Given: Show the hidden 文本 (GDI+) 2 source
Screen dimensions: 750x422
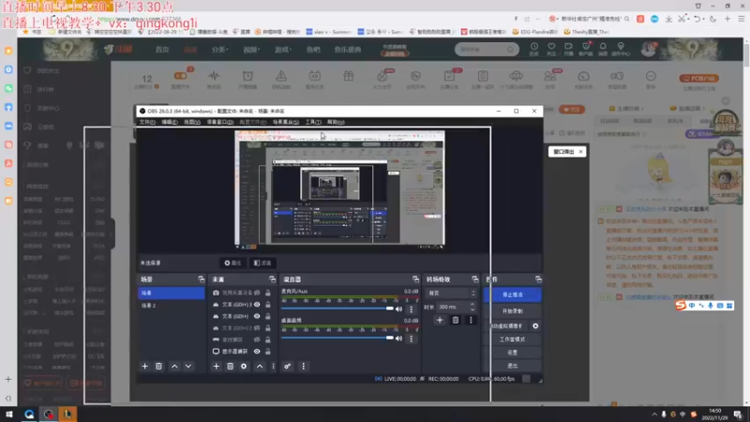Looking at the screenshot, I should point(257,327).
